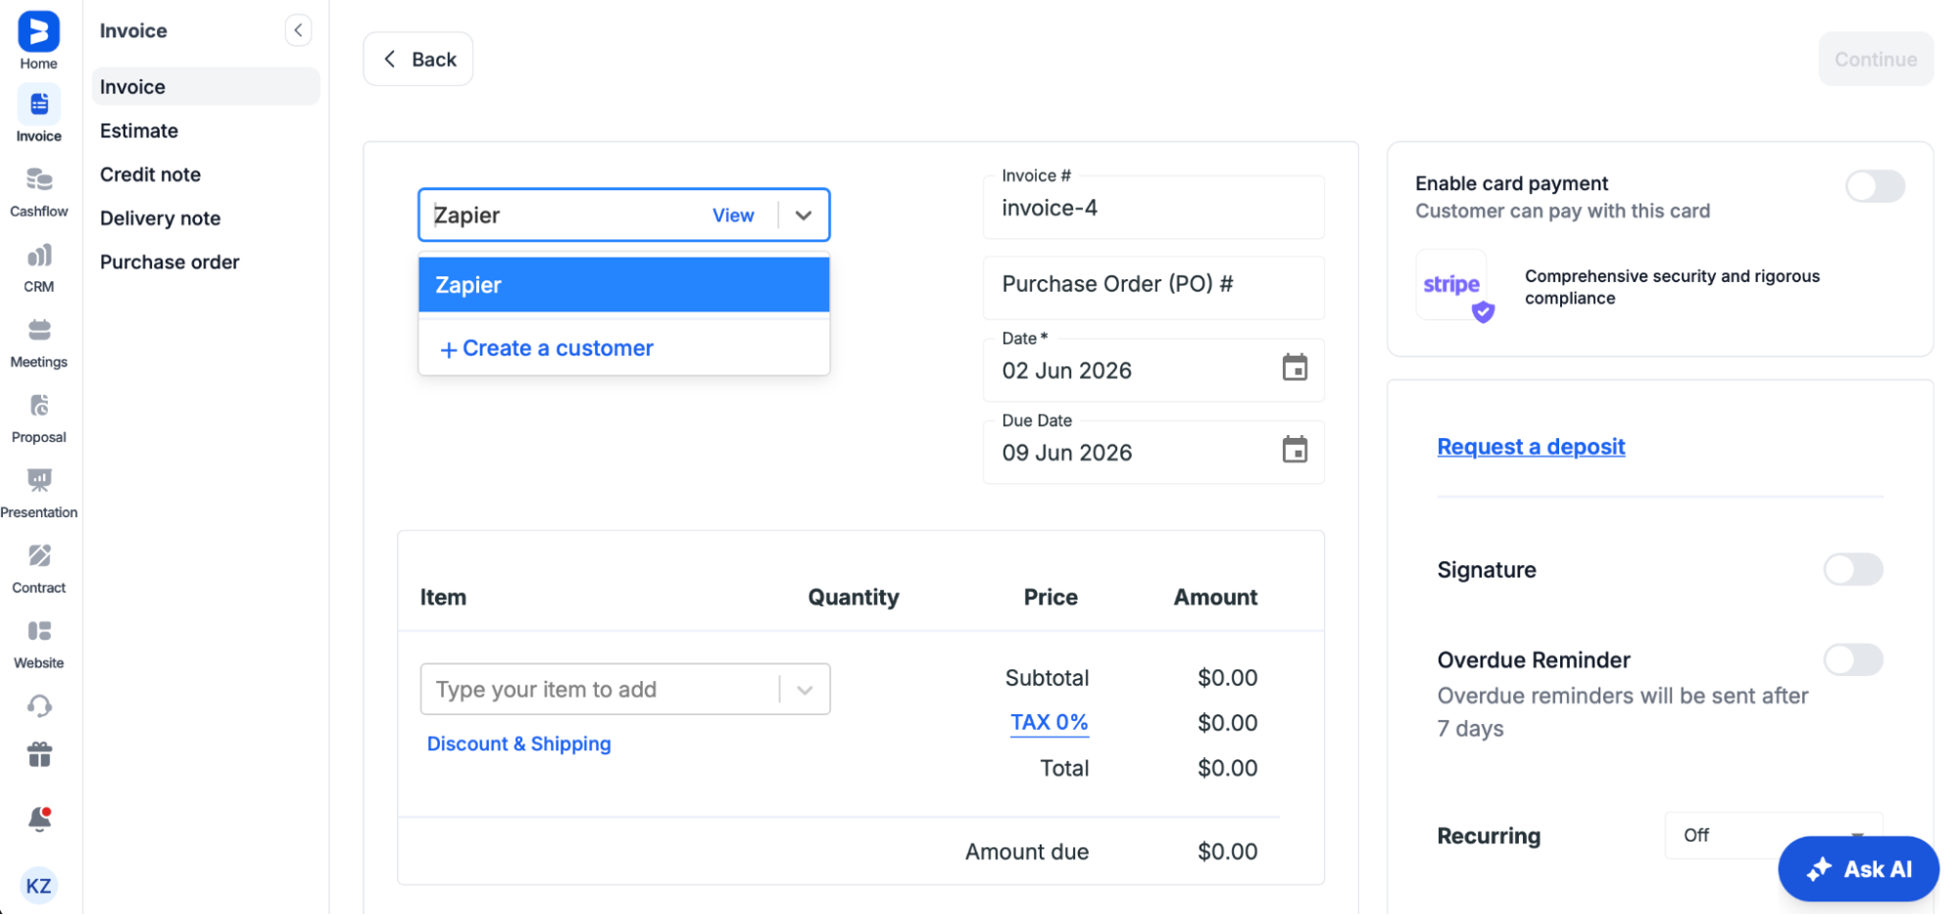The width and height of the screenshot is (1959, 915).
Task: Open the Ask AI assistant button
Action: pos(1858,869)
